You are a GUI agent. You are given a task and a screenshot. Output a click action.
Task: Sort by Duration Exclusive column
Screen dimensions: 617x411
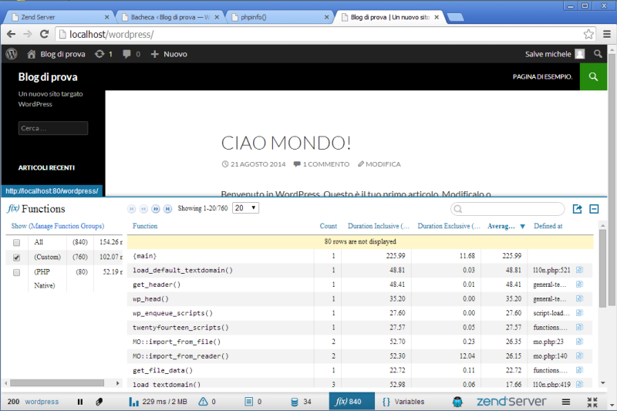point(449,226)
